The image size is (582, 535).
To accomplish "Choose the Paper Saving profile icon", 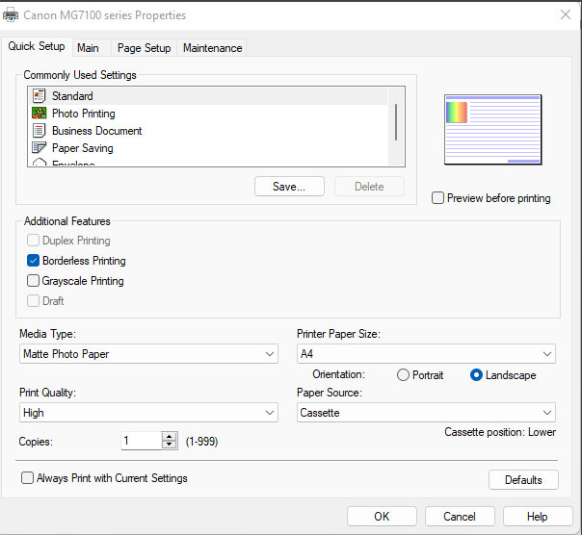I will (x=40, y=148).
